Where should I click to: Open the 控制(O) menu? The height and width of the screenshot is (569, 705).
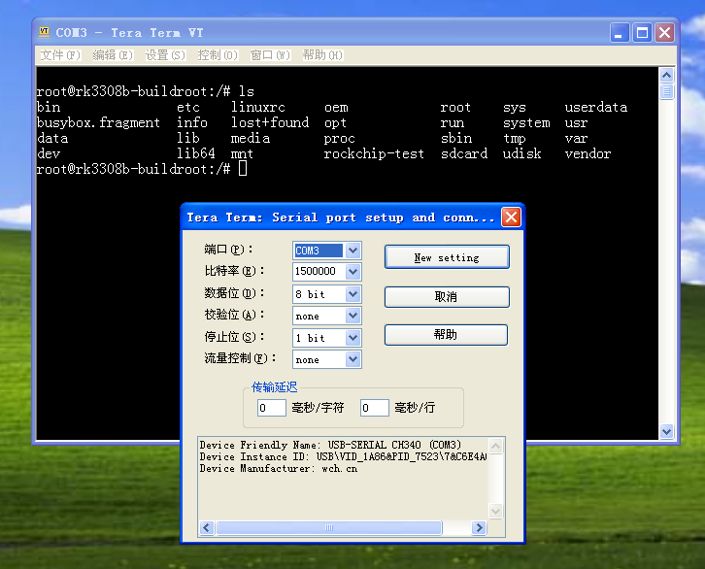pyautogui.click(x=217, y=55)
